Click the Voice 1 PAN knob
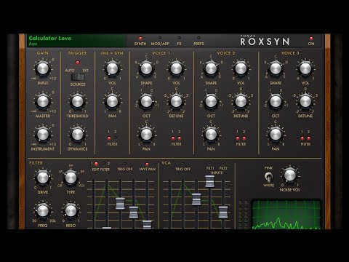 pos(146,135)
